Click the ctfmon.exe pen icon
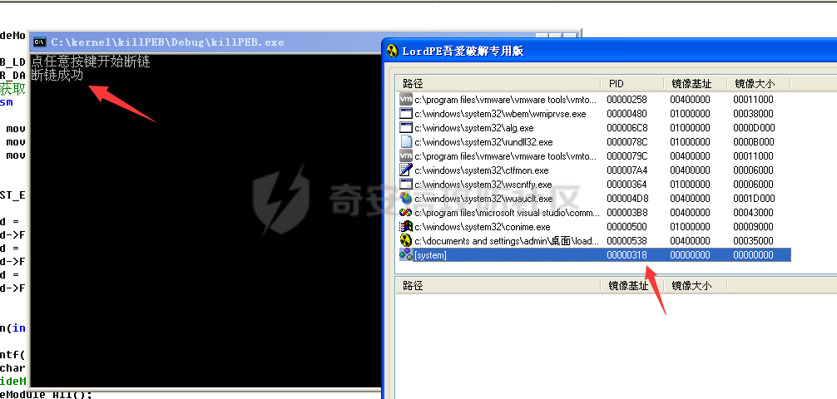This screenshot has height=399, width=837. 406,170
